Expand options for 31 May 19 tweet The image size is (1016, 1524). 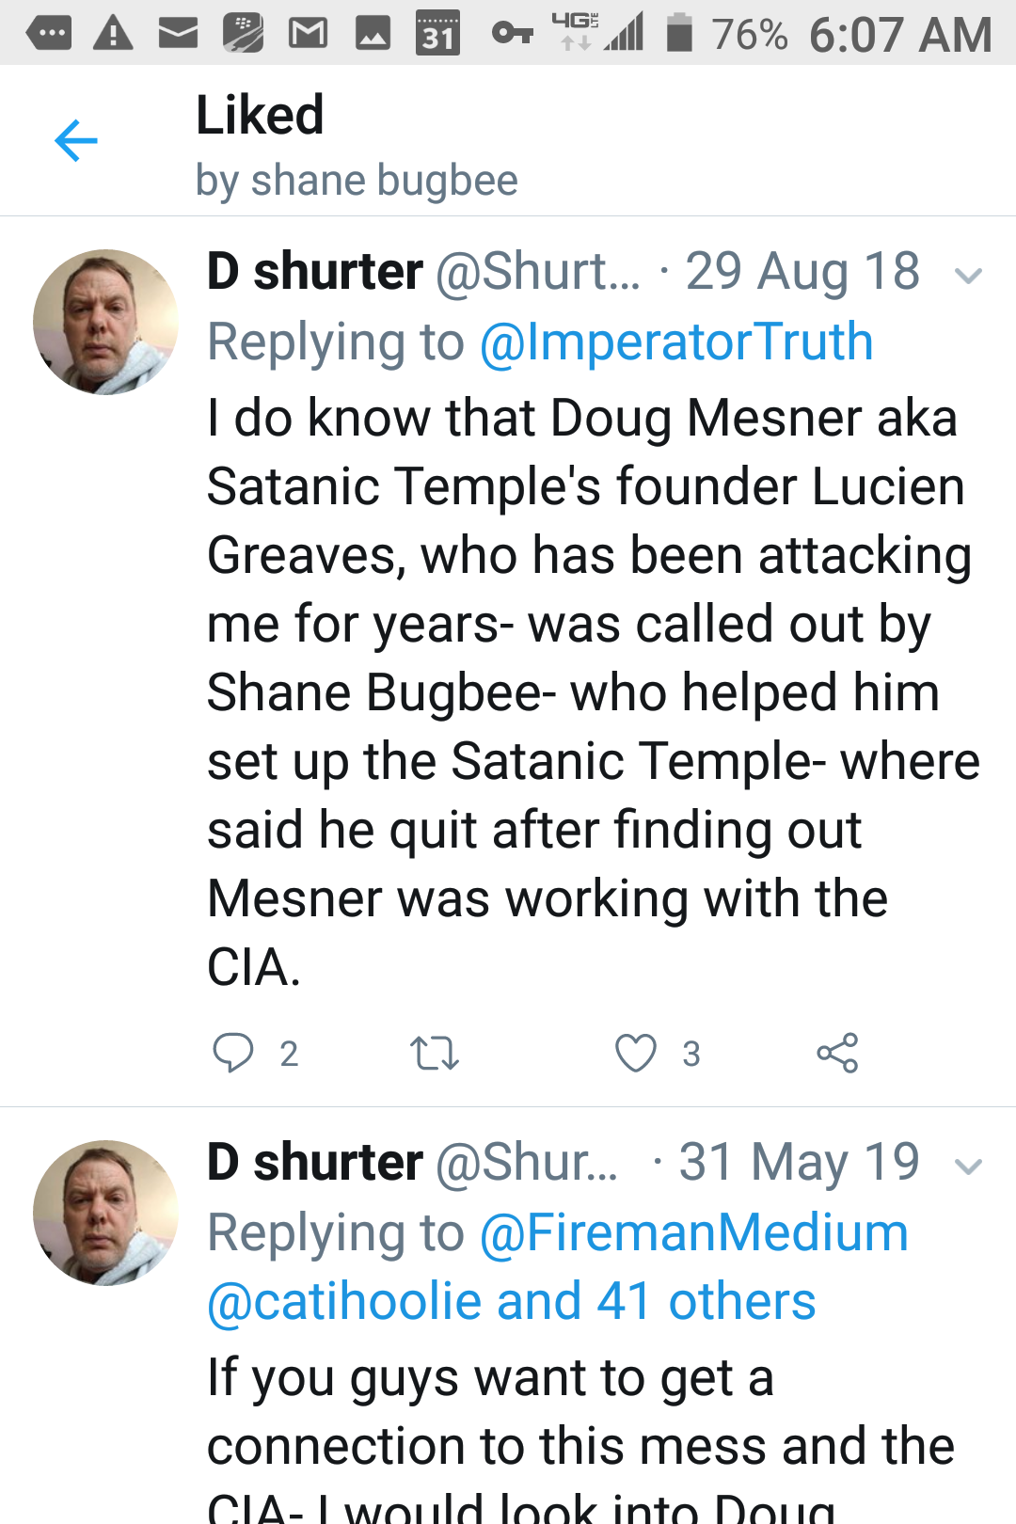[968, 1167]
